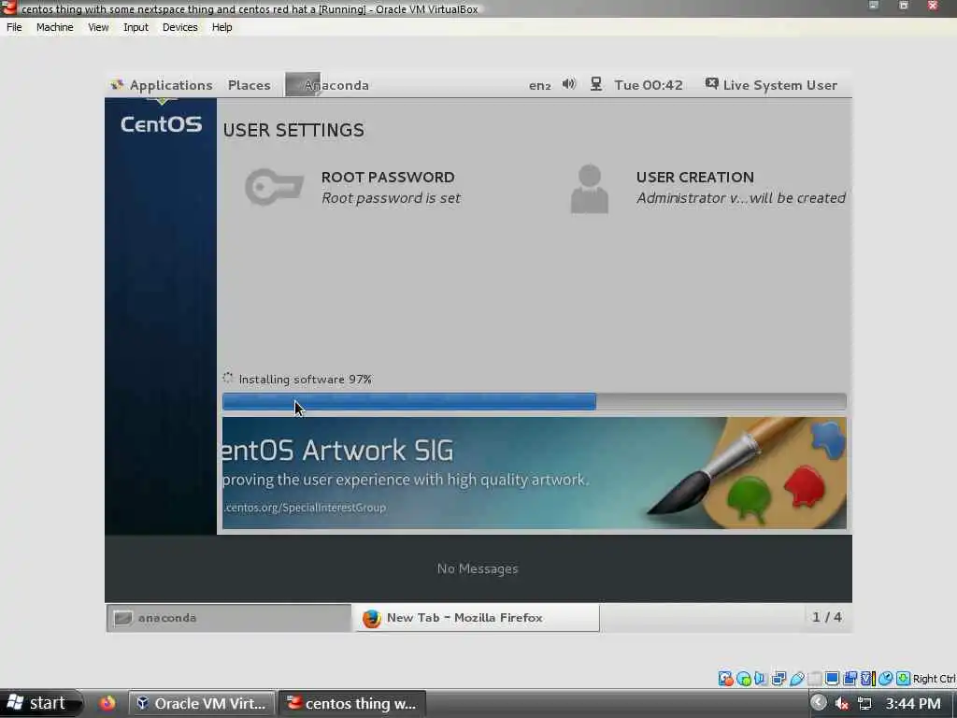Click the User Creation person icon
Screen dimensions: 957x718
[590, 189]
